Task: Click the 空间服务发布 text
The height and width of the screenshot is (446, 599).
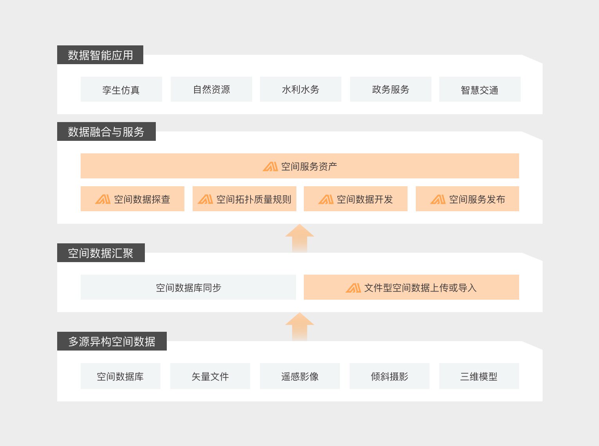Action: [x=477, y=200]
